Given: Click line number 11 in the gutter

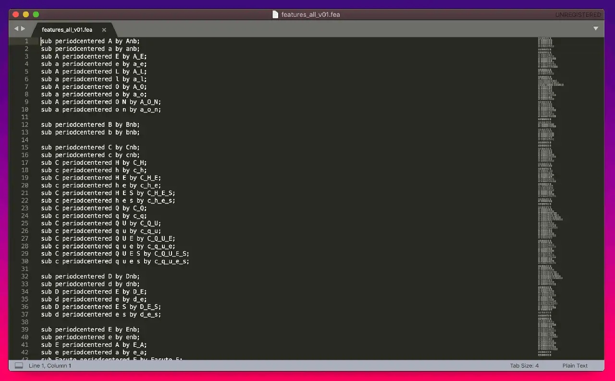Looking at the screenshot, I should [25, 117].
